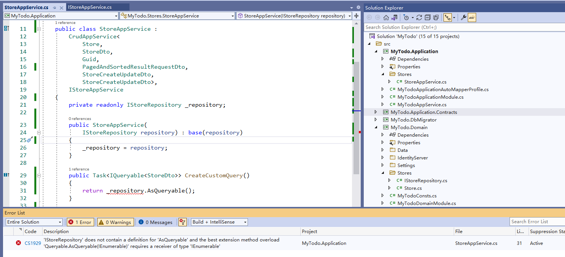
Task: Click the Preview Selected Items icon
Action: [472, 17]
